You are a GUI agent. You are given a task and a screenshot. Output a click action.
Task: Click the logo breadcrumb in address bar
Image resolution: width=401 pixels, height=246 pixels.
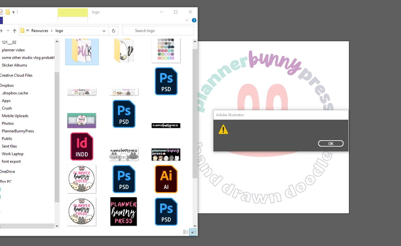coord(59,31)
